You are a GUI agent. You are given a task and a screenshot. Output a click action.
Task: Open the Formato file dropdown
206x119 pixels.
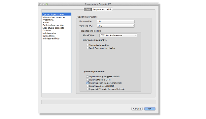pos(116,21)
